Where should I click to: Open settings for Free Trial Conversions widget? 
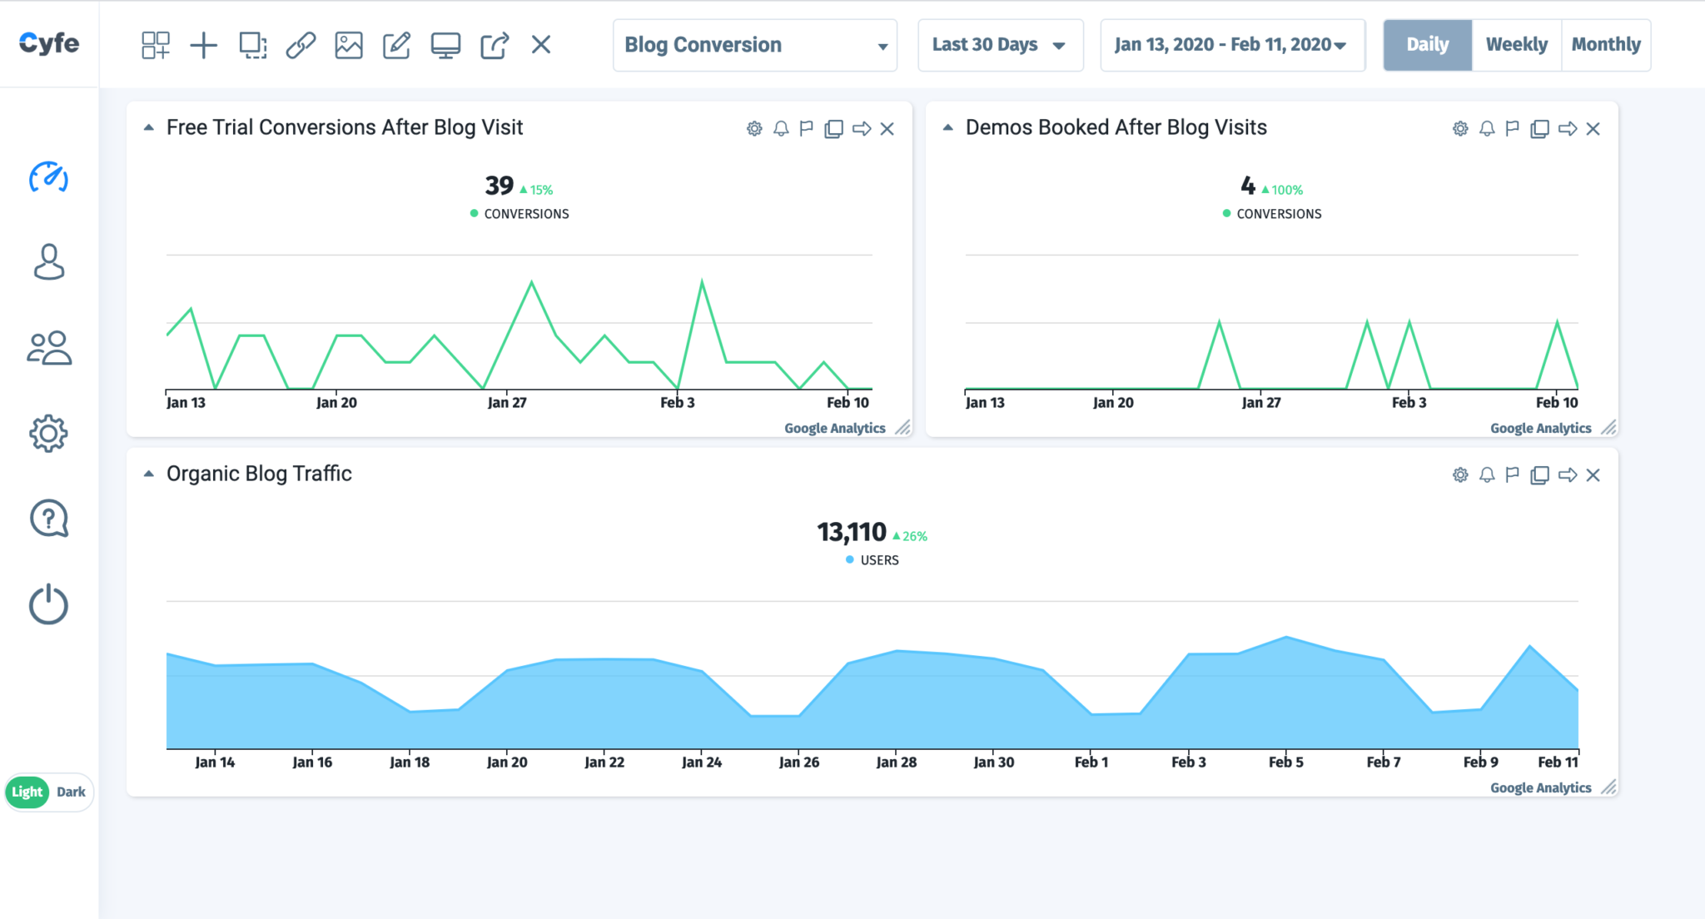pyautogui.click(x=754, y=129)
